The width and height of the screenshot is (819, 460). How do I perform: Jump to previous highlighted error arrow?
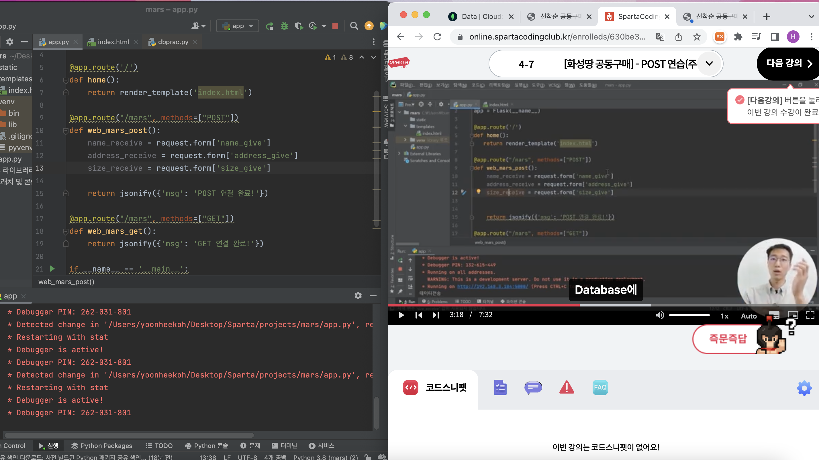(361, 58)
